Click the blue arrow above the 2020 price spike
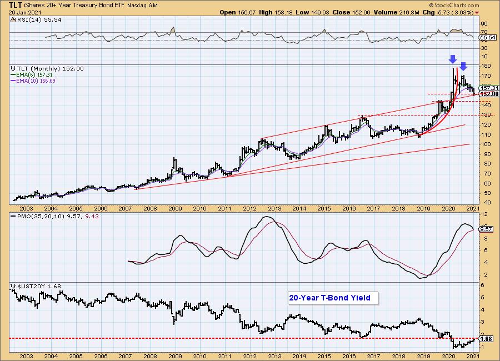The width and height of the screenshot is (500, 361). tap(452, 59)
